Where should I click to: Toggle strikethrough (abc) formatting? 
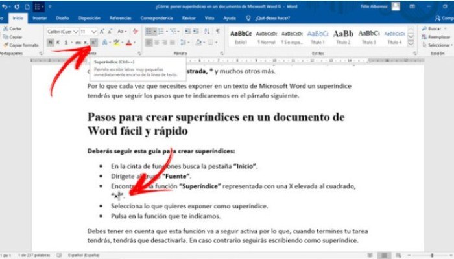point(78,43)
